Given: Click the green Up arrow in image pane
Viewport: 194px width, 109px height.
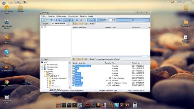Looking at the screenshot, I should pos(73,24).
